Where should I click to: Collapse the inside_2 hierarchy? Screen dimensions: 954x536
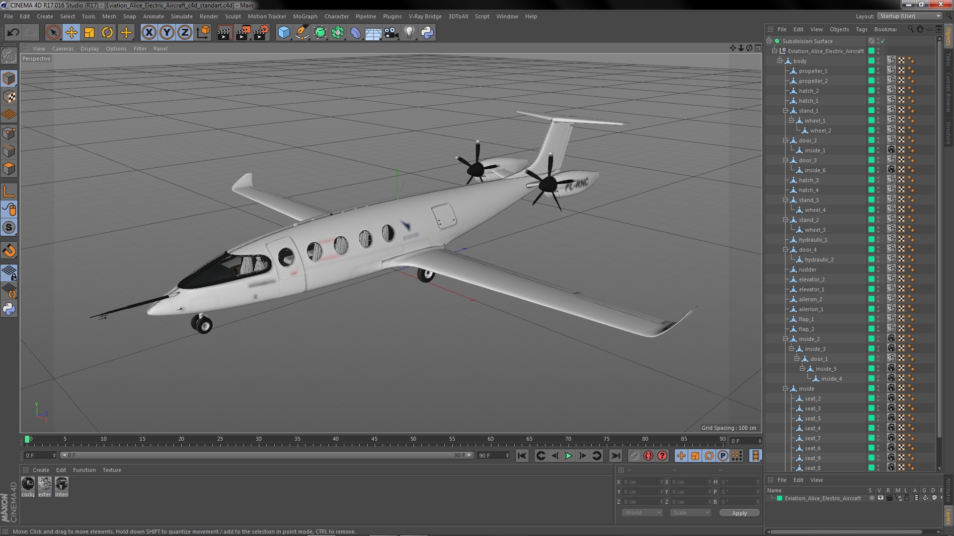[786, 339]
